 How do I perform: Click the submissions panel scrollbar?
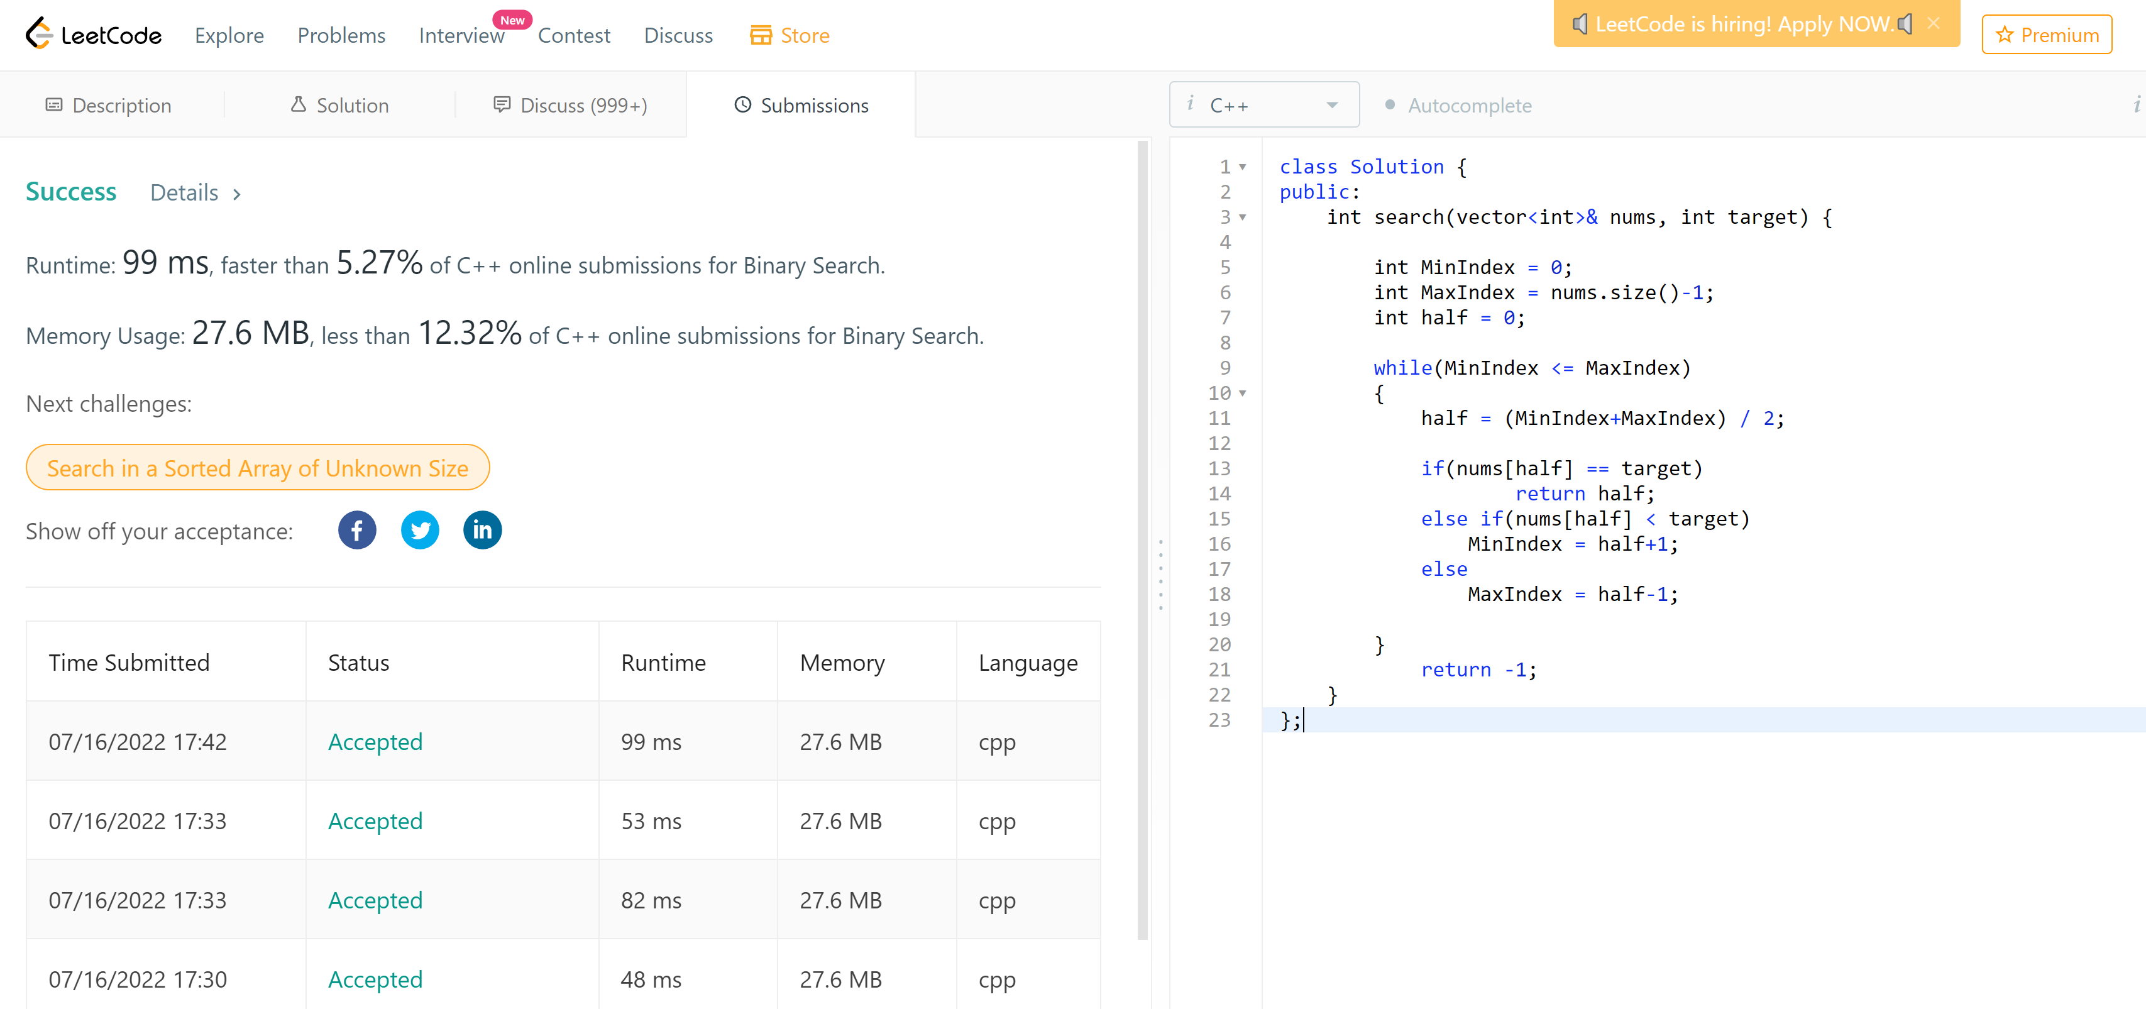point(1142,540)
